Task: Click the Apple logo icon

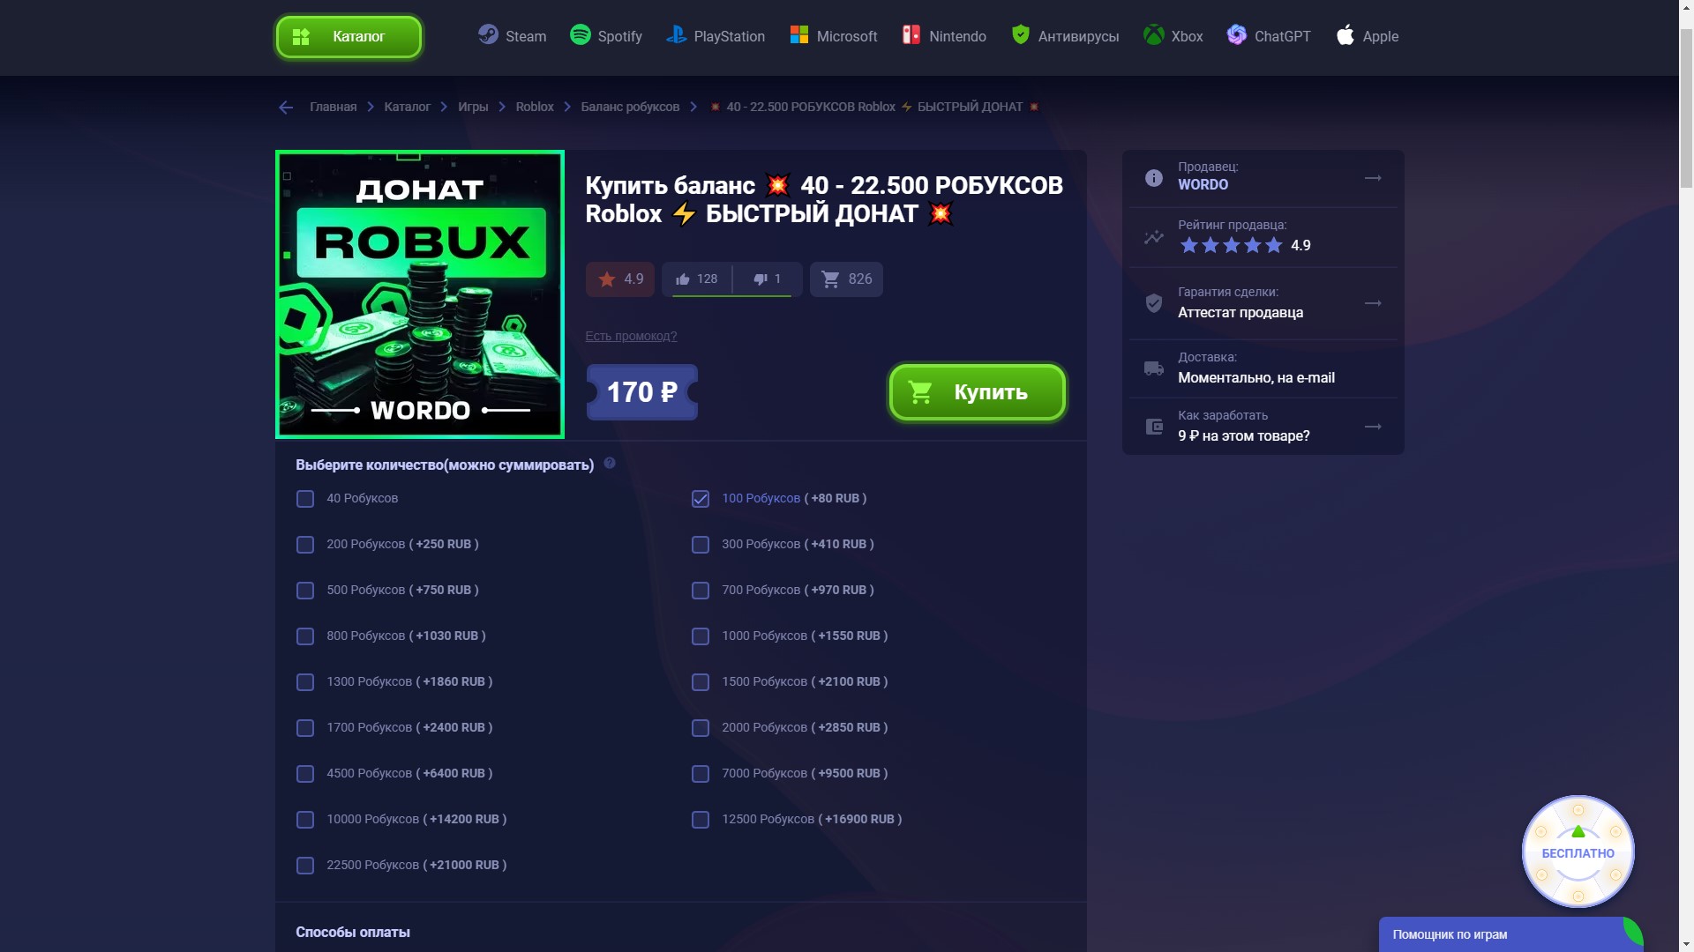Action: pos(1345,35)
